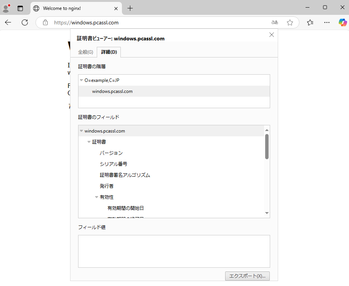Open Settings and more ellipsis menu

(x=327, y=22)
